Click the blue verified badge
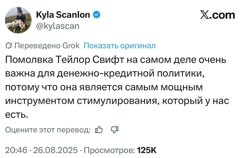 coord(96,14)
